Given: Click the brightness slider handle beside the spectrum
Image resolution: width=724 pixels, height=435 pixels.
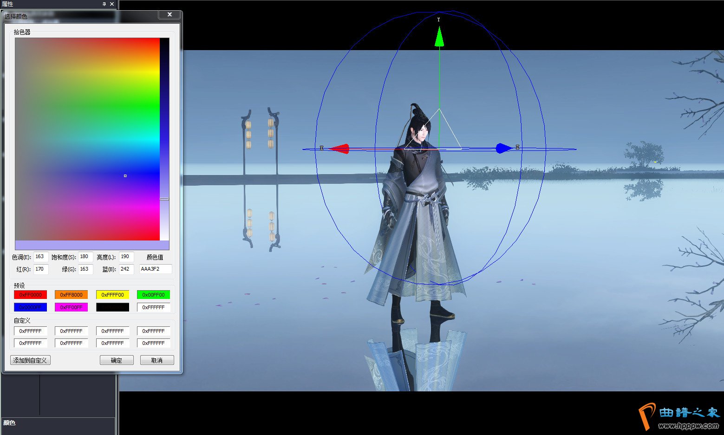Looking at the screenshot, I should [164, 199].
